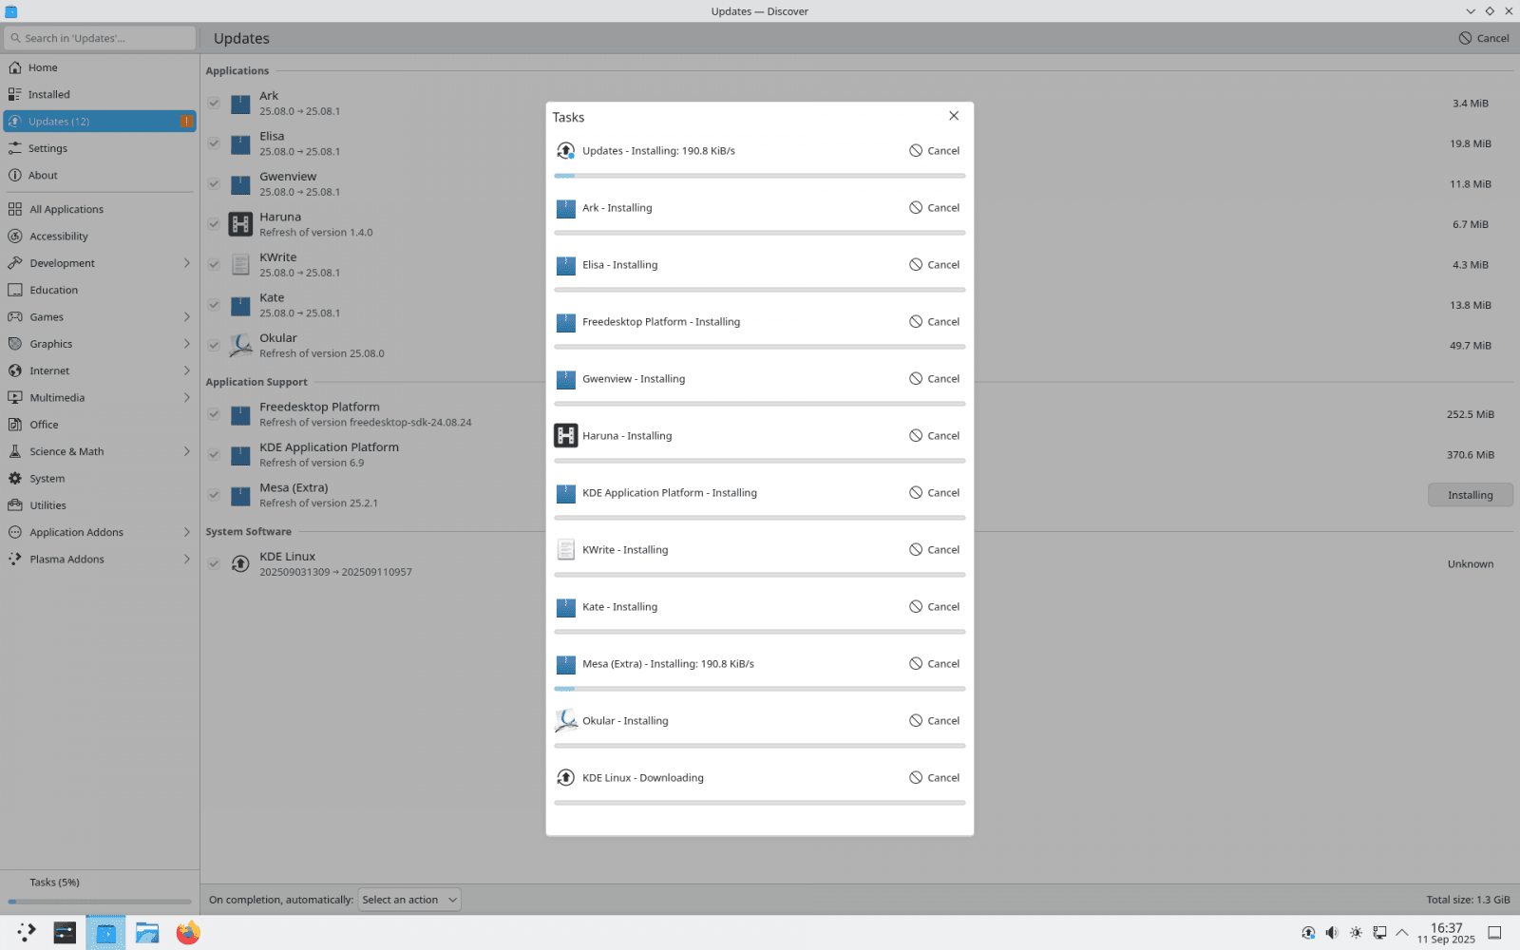Image resolution: width=1520 pixels, height=950 pixels.
Task: Click the Haruna icon in the Updates list
Action: [x=240, y=224]
